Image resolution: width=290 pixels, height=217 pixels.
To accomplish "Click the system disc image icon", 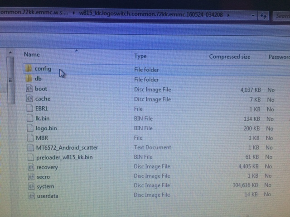I will (31, 186).
